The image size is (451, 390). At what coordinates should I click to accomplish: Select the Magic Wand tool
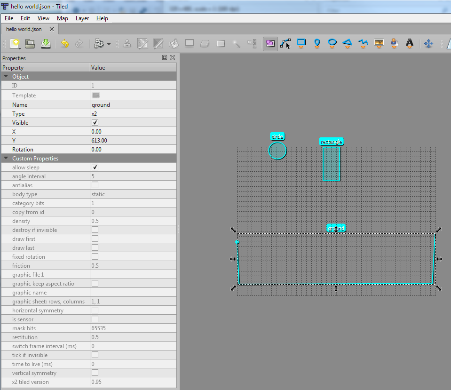[x=237, y=44]
